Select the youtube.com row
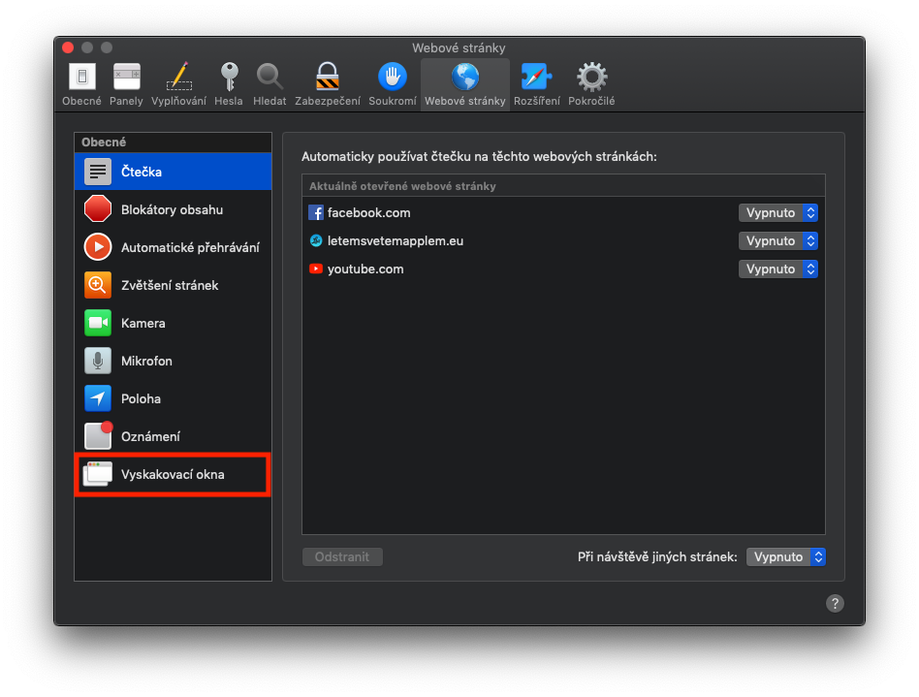Screen dimensions: 919x697 pyautogui.click(x=563, y=269)
